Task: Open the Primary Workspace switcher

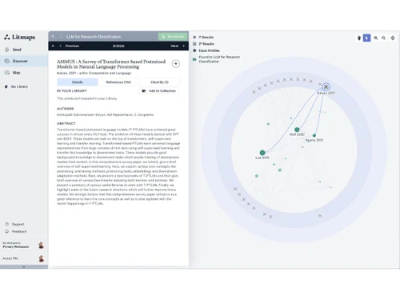Action: click(23, 245)
